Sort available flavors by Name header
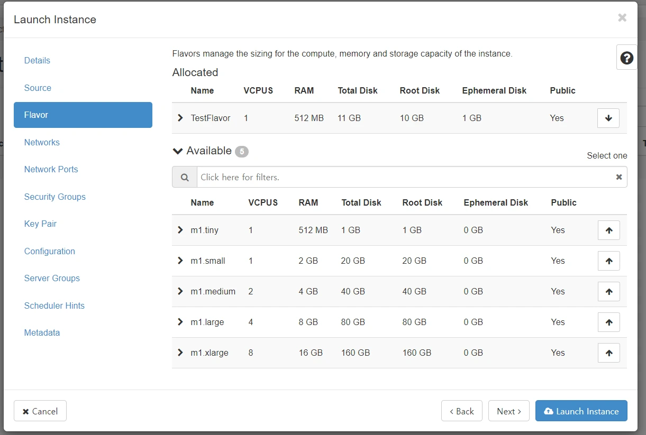This screenshot has width=646, height=435. [202, 202]
